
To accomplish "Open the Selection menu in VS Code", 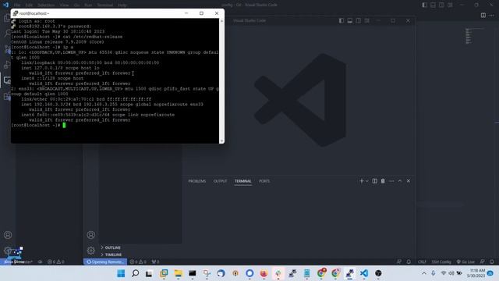I will coord(46,5).
